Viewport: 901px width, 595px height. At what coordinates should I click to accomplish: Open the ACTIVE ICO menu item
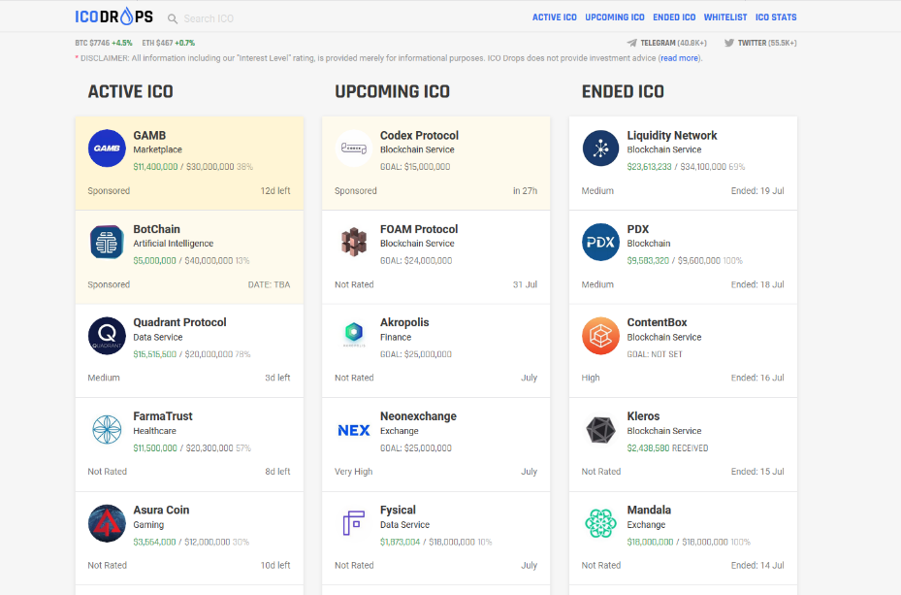(x=554, y=17)
